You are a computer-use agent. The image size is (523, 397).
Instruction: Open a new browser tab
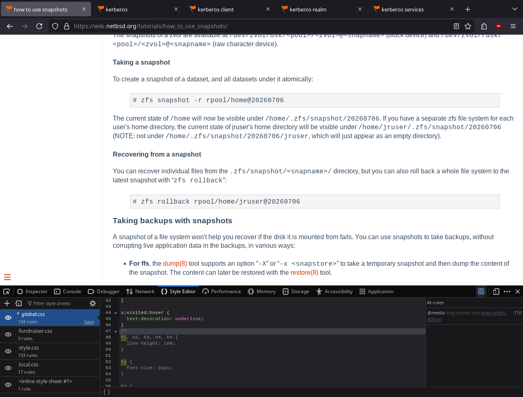tap(468, 9)
